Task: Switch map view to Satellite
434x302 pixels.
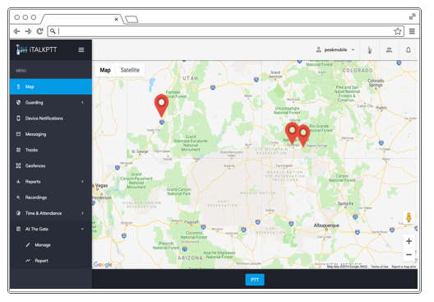Action: (x=130, y=70)
